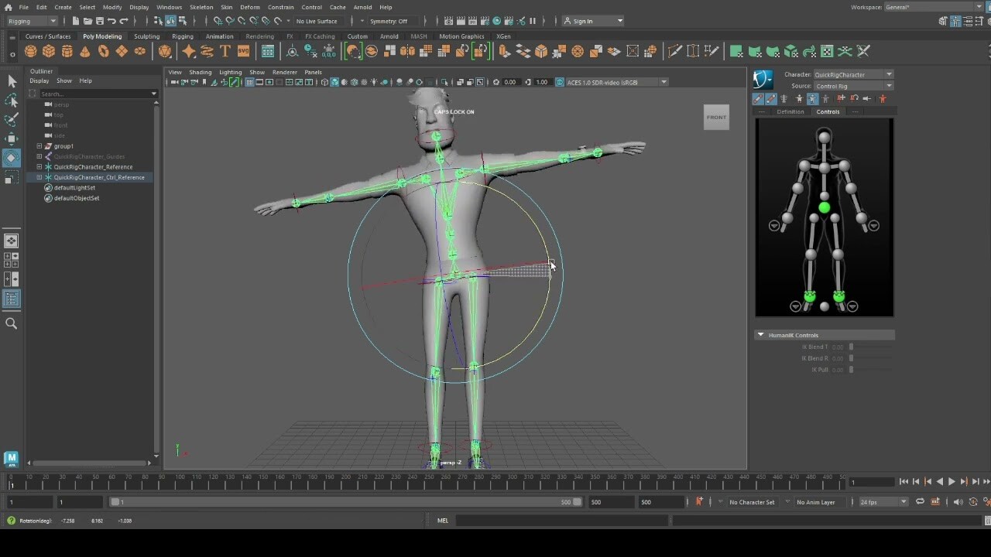Create a polygon sphere from the shelf

click(30, 51)
